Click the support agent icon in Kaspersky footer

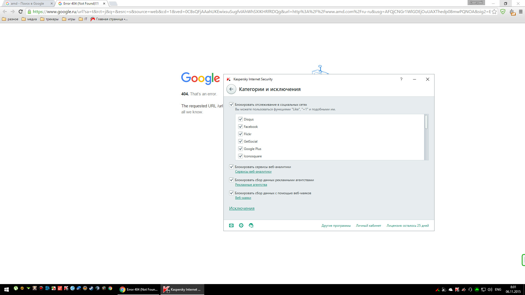click(251, 225)
